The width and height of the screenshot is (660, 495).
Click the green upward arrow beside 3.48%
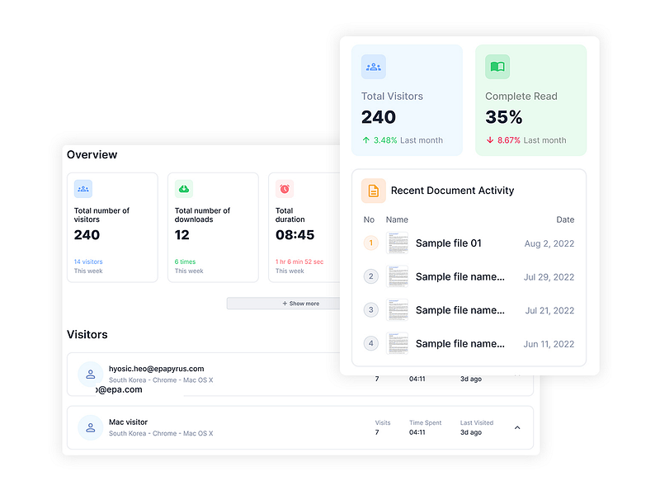(x=365, y=140)
